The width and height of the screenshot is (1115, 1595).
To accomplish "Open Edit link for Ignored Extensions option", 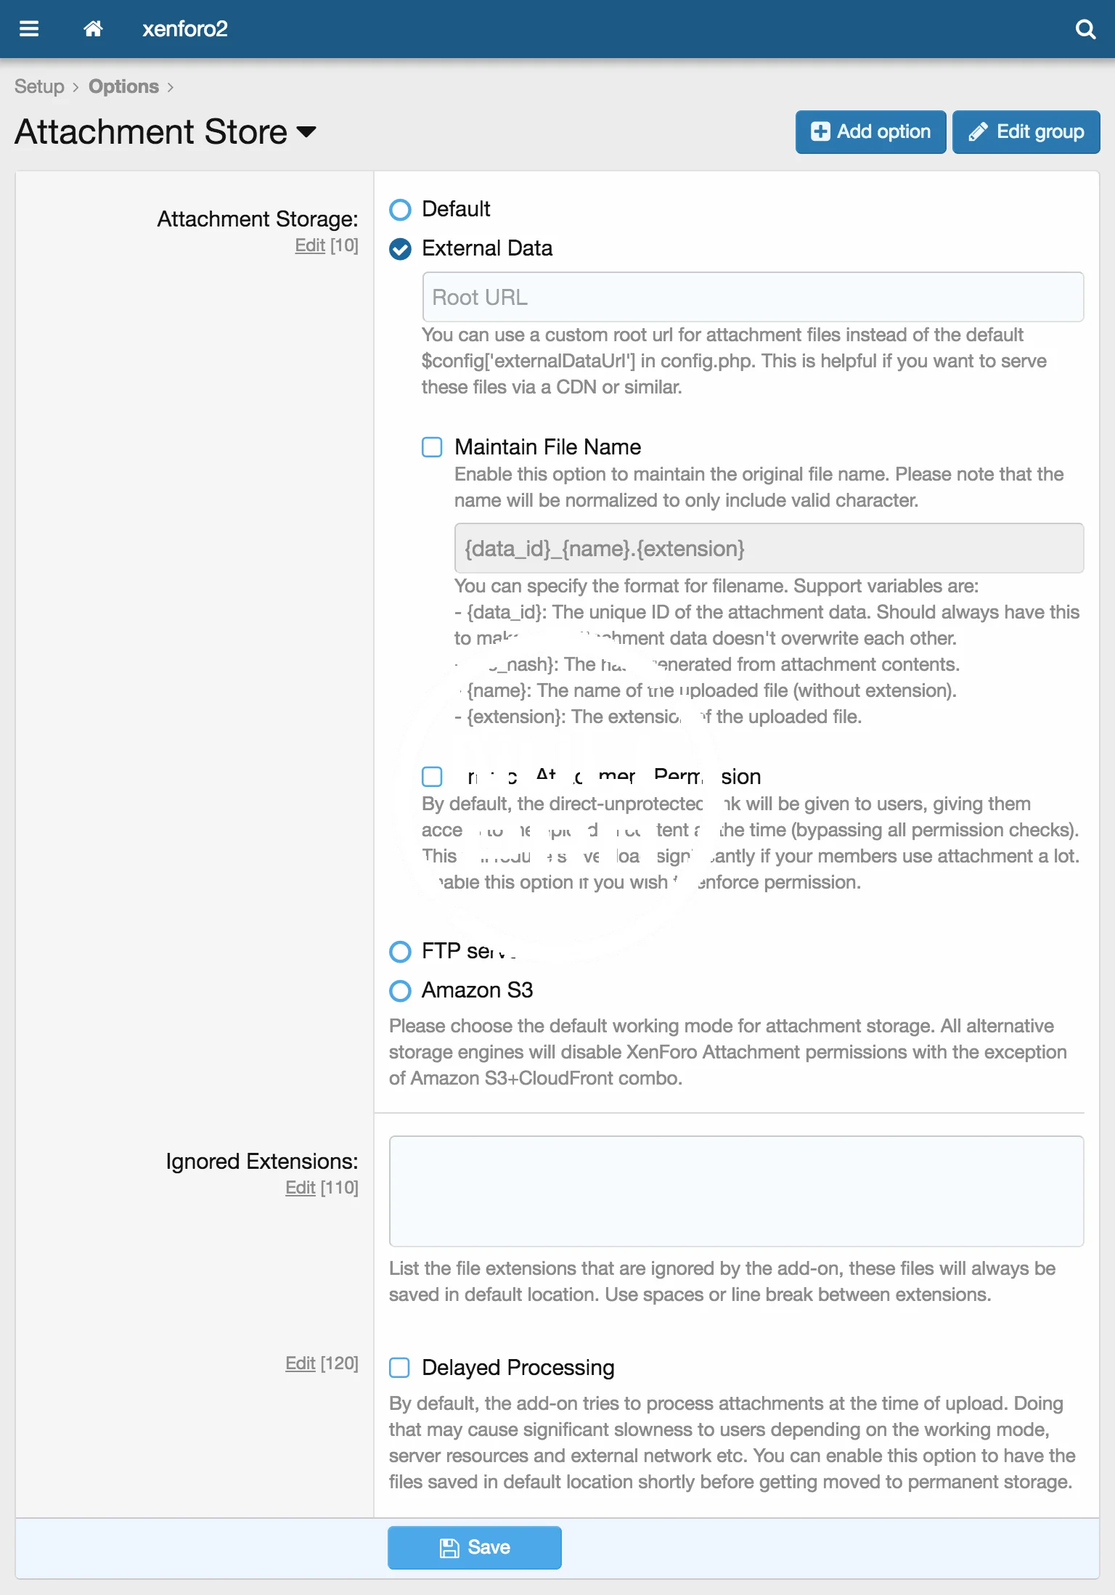I will pyautogui.click(x=300, y=1188).
